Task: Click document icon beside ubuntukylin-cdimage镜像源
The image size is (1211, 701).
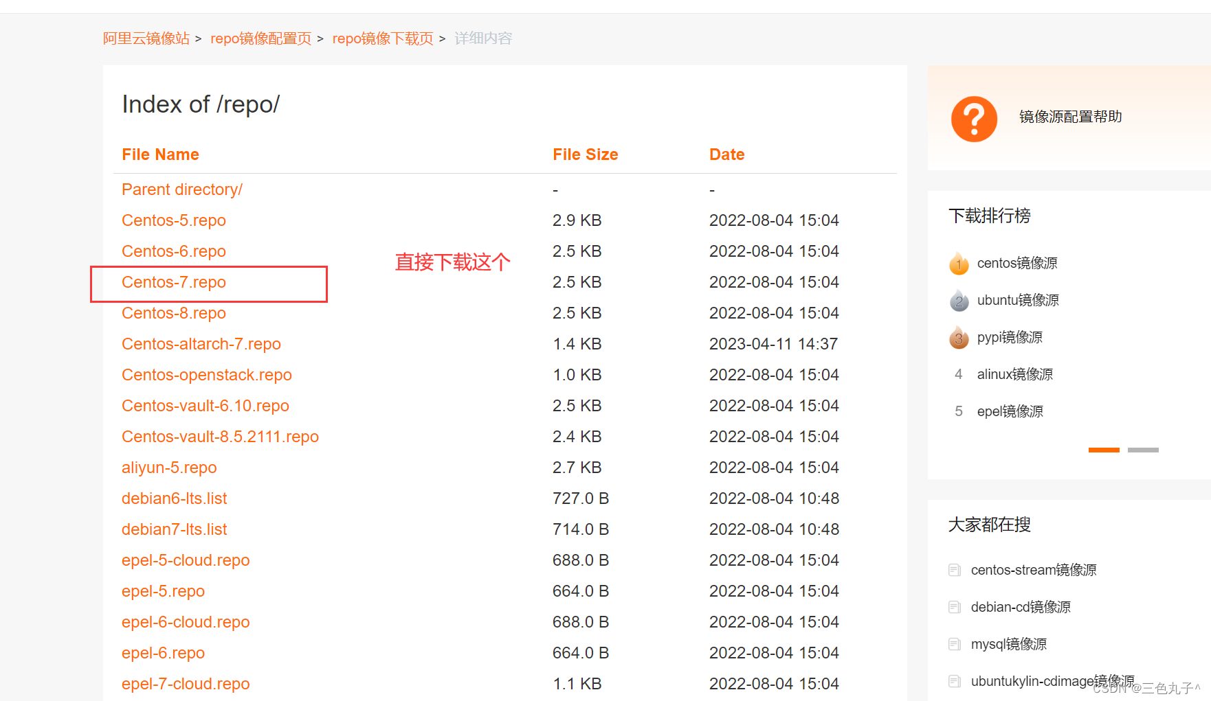Action: pos(955,681)
